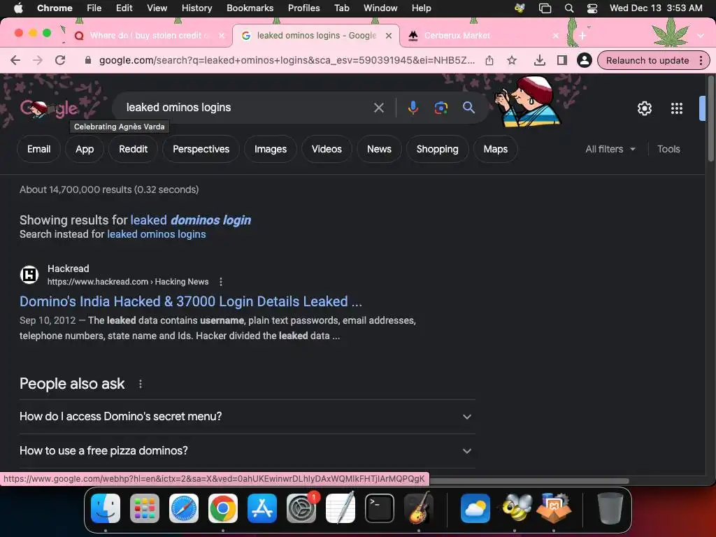
Task: Open the Google apps grid
Action: tap(676, 108)
